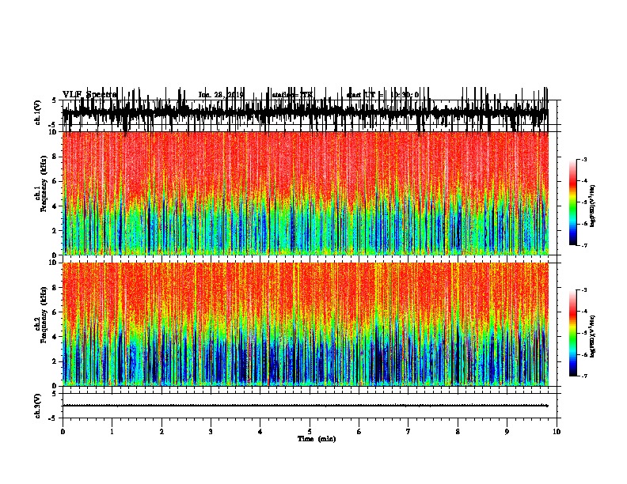Click the "7" tick on the time axis
The height and width of the screenshot is (484, 627).
point(408,431)
